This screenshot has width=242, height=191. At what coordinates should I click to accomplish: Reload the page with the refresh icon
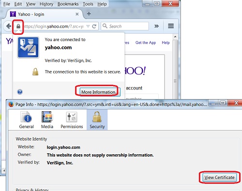pos(94,26)
